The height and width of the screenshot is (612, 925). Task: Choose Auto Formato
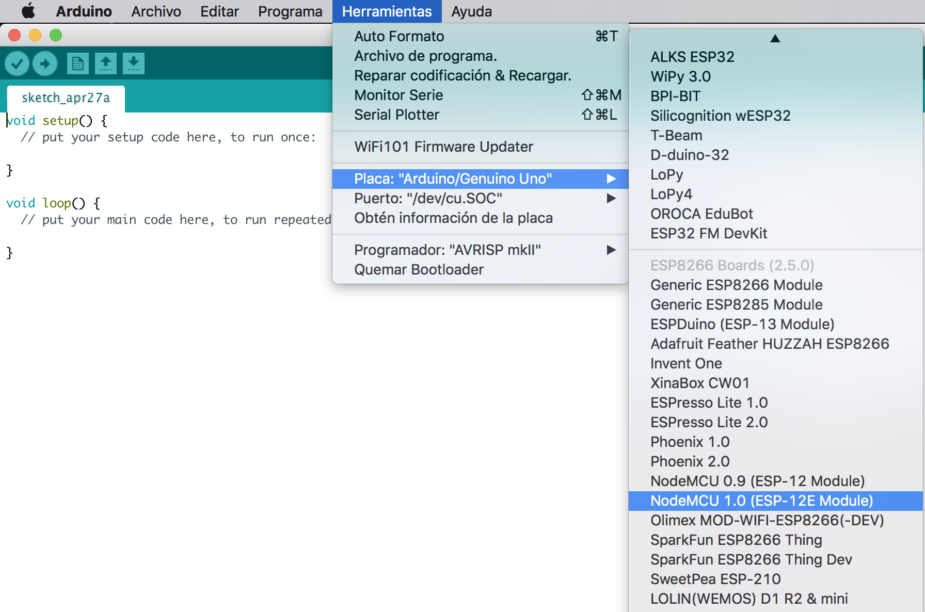click(480, 36)
